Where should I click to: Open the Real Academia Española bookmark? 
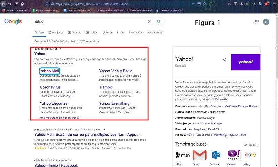(108, 11)
